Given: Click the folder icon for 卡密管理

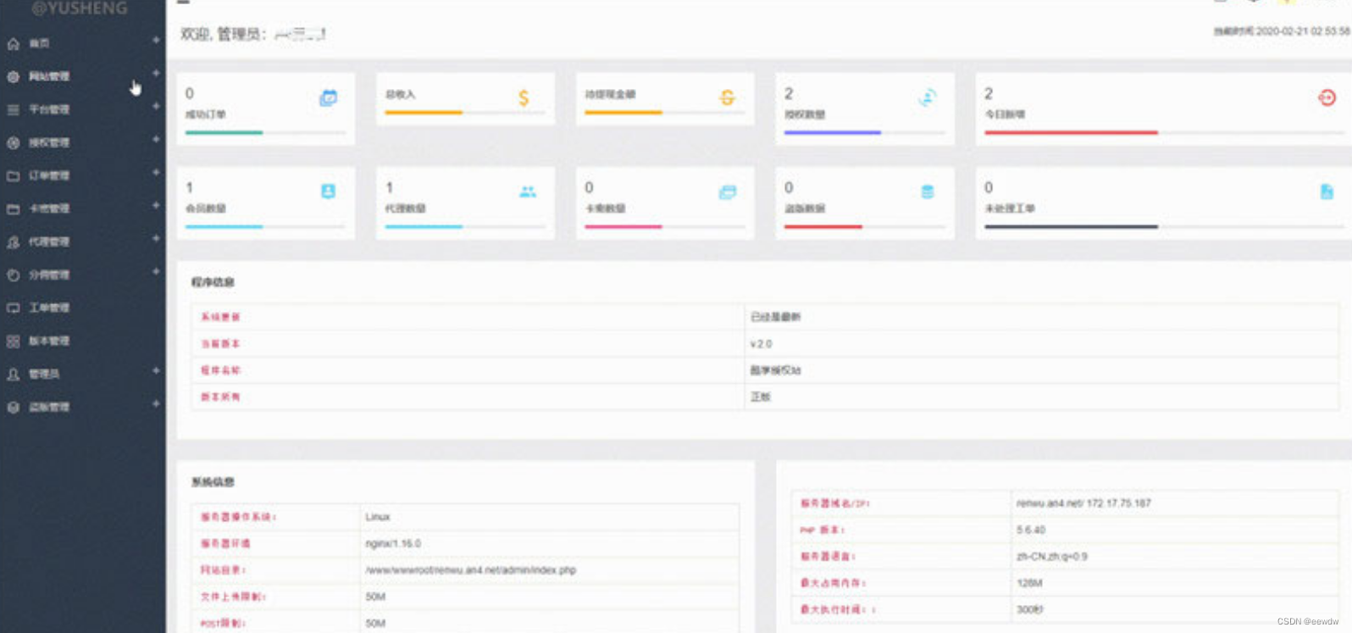Looking at the screenshot, I should pyautogui.click(x=14, y=208).
